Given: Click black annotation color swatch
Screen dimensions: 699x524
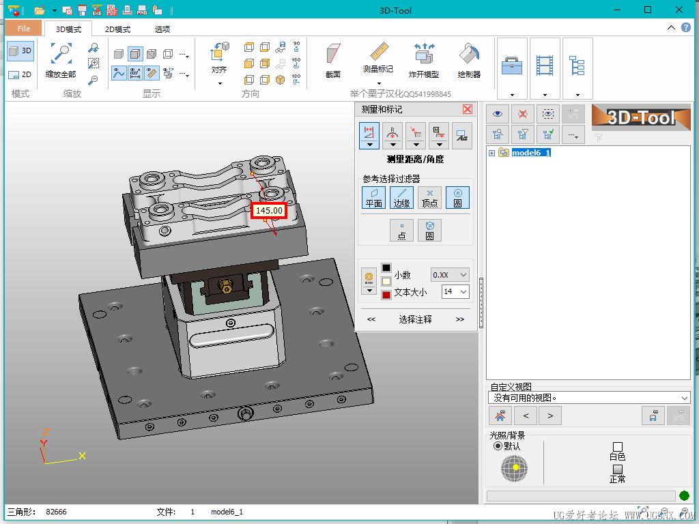Looking at the screenshot, I should (x=386, y=267).
